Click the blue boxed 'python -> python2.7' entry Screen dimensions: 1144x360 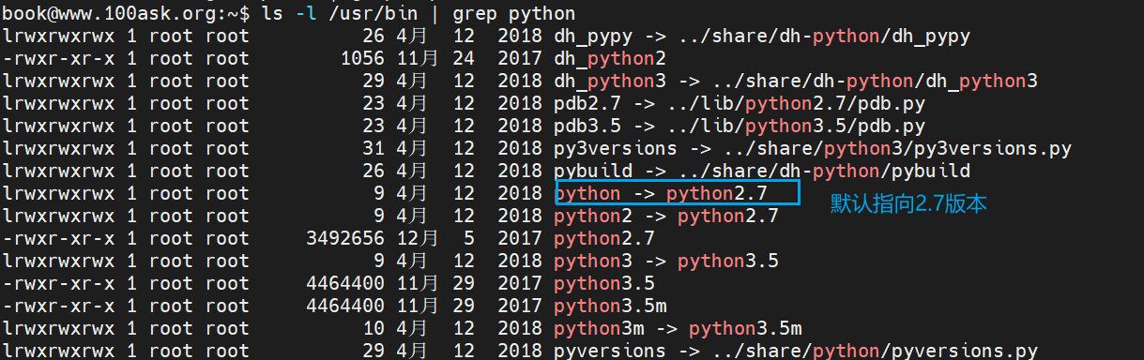[676, 192]
